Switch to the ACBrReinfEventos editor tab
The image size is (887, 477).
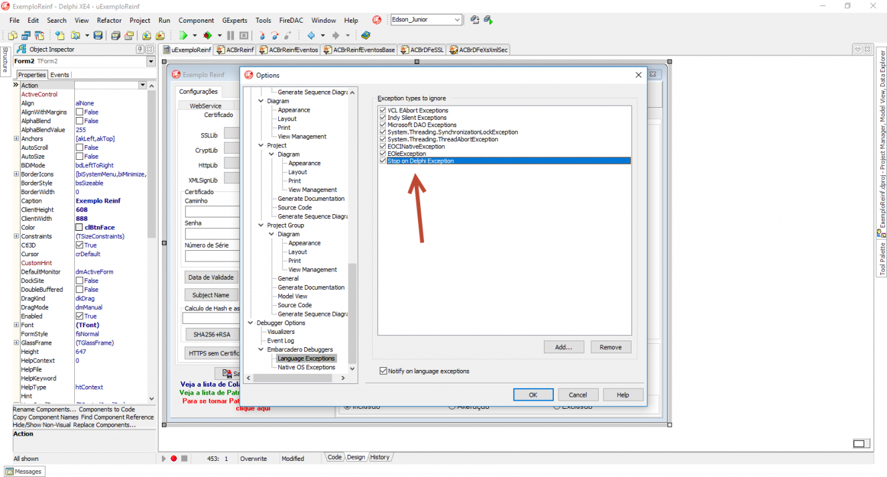(x=288, y=50)
